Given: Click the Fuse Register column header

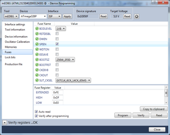Looking at the screenshot, I should click(x=42, y=88).
